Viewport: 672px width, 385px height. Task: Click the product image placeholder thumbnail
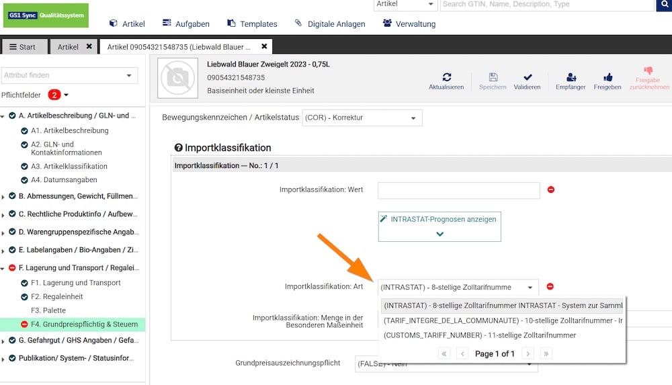pyautogui.click(x=177, y=78)
